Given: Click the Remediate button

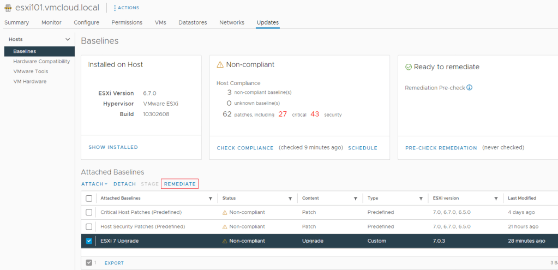Looking at the screenshot, I should [179, 184].
